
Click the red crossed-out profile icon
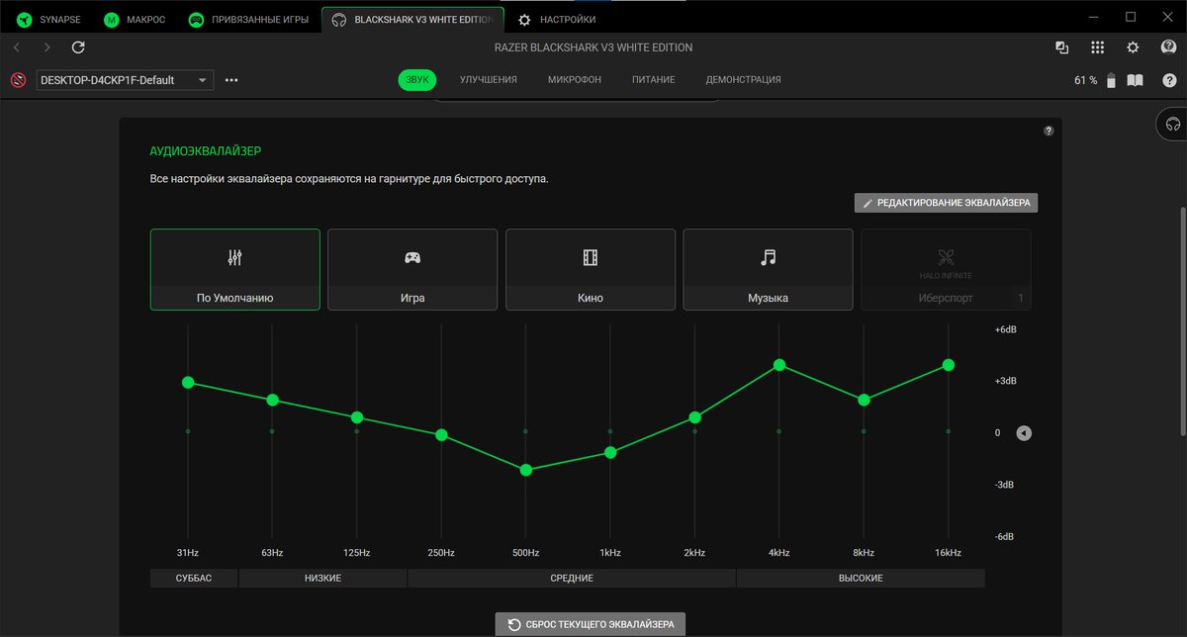(18, 80)
